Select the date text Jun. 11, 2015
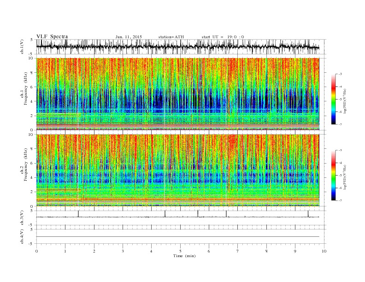 [129, 37]
